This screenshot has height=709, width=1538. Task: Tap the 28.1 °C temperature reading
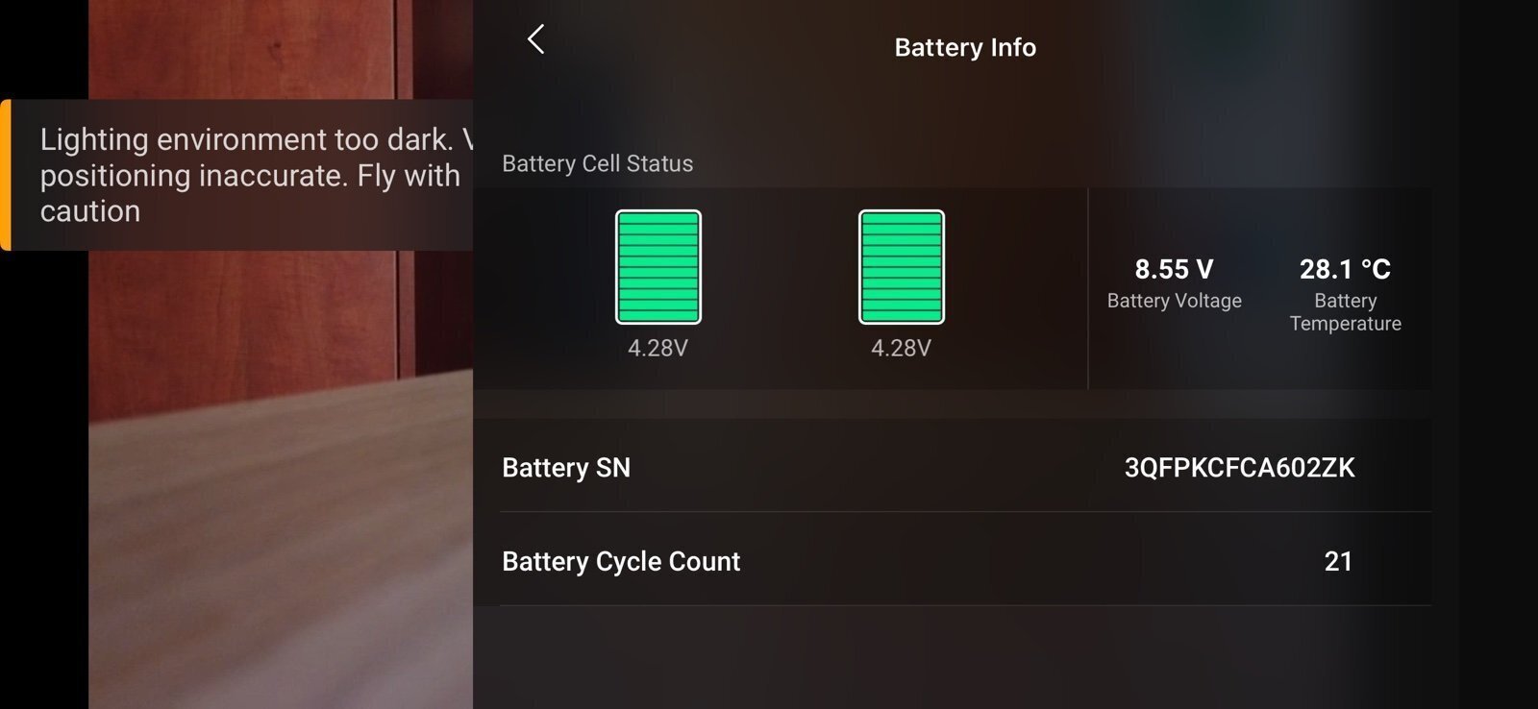[1345, 269]
